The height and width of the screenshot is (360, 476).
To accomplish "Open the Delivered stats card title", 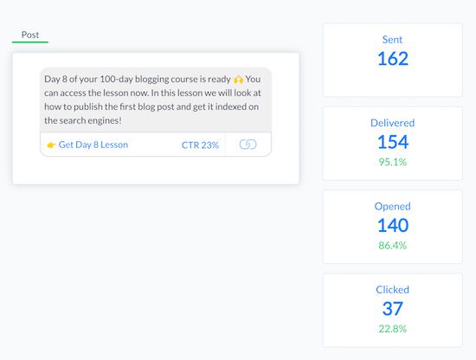I will (x=392, y=123).
